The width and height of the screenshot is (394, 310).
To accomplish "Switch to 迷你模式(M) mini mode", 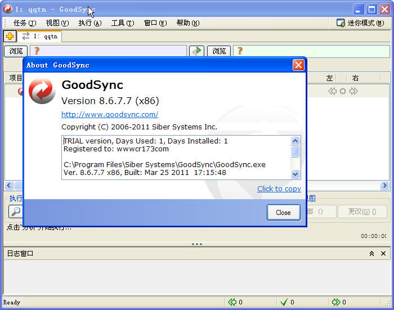I will [360, 23].
